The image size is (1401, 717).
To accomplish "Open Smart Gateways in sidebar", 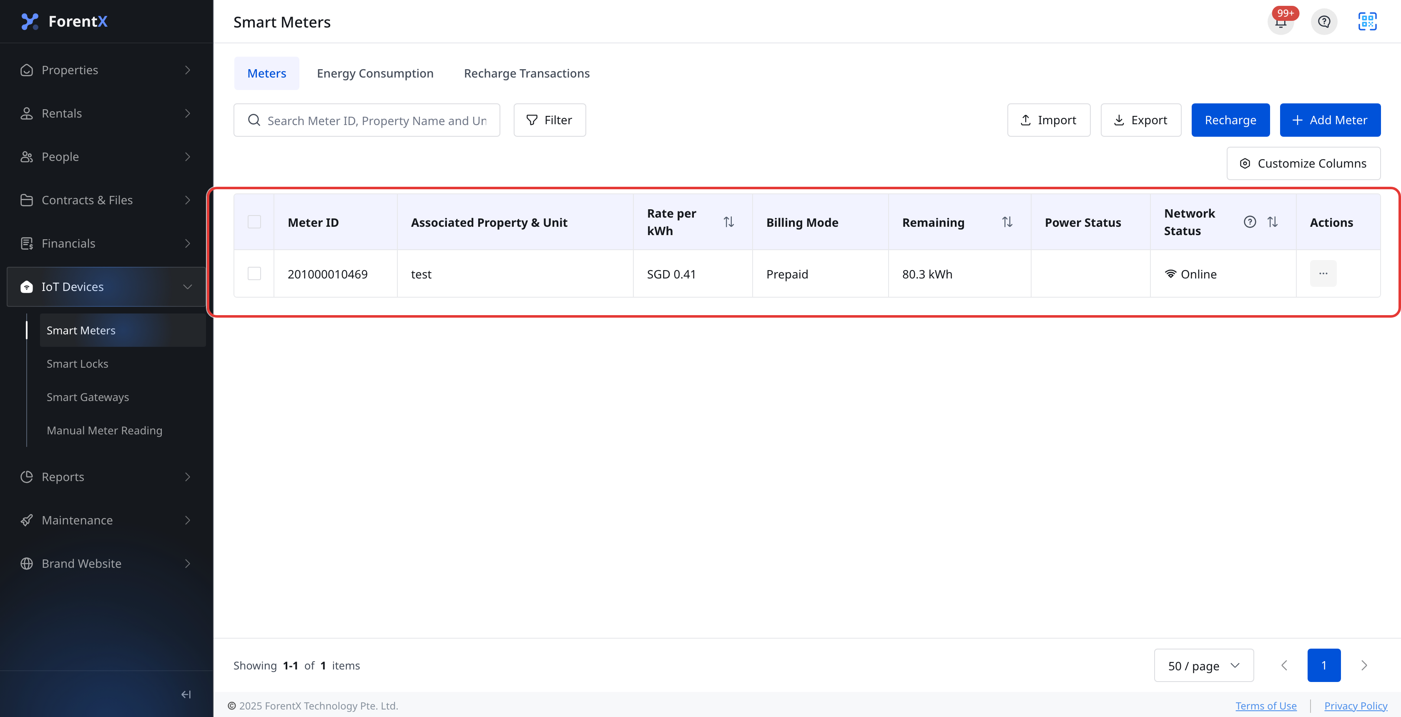I will tap(123, 397).
